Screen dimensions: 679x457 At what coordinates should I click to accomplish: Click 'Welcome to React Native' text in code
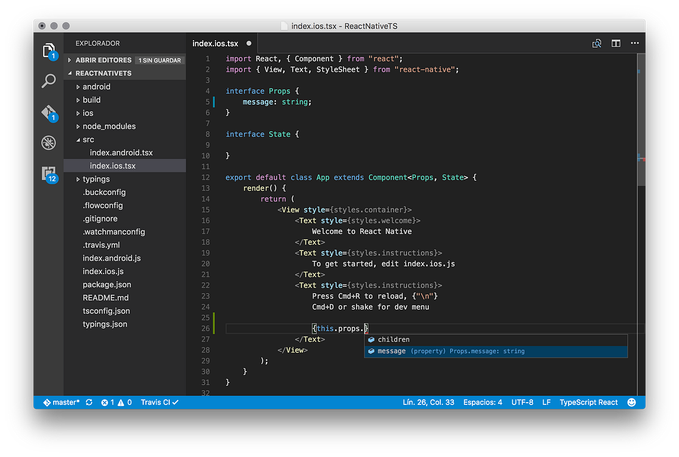click(362, 231)
